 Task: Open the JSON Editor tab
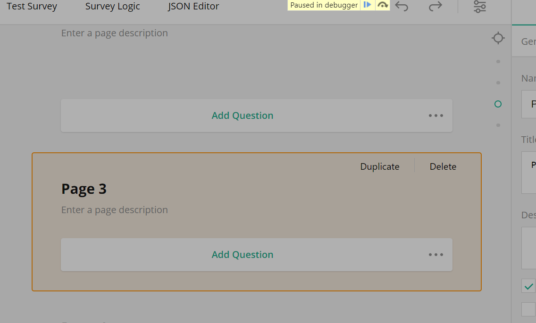coord(193,6)
